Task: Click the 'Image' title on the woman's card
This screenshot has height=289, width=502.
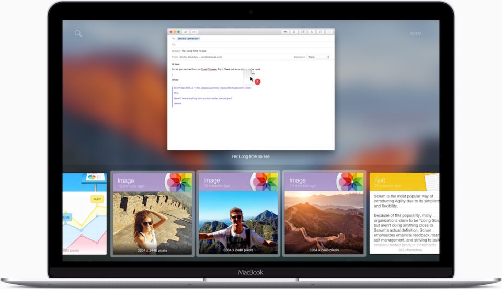Action: [x=126, y=180]
